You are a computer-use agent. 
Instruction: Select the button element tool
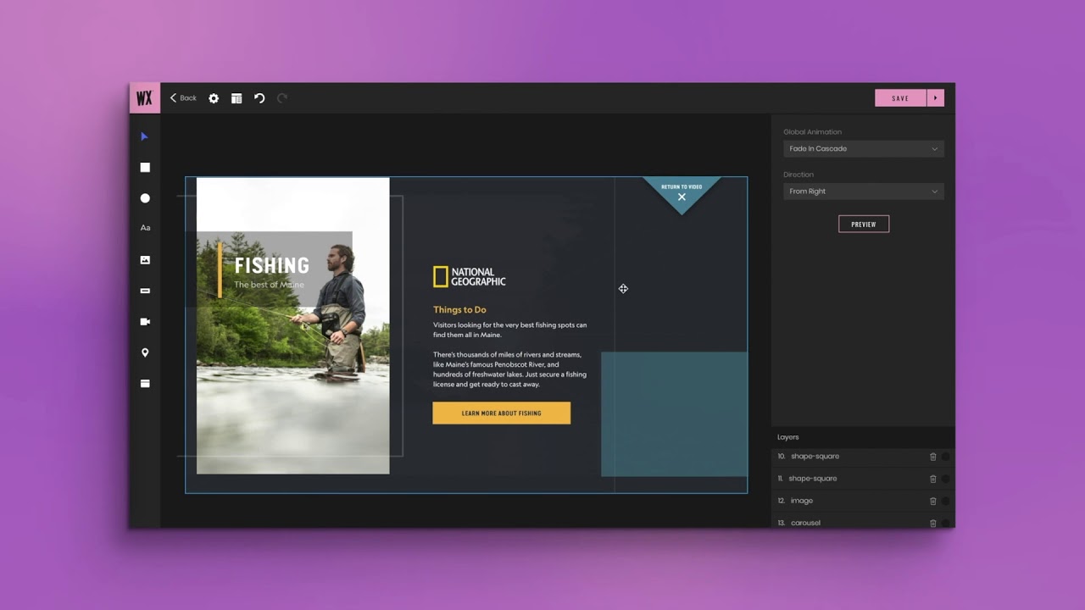pyautogui.click(x=145, y=291)
